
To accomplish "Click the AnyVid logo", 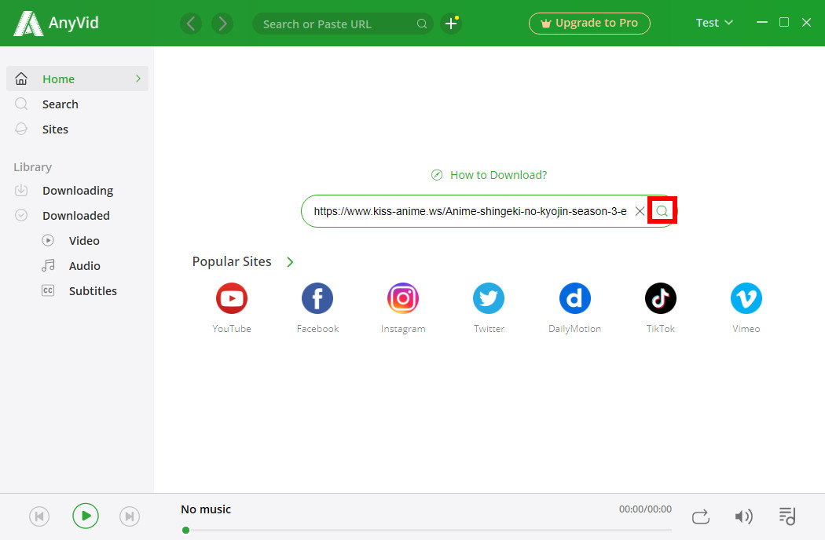I will [56, 23].
